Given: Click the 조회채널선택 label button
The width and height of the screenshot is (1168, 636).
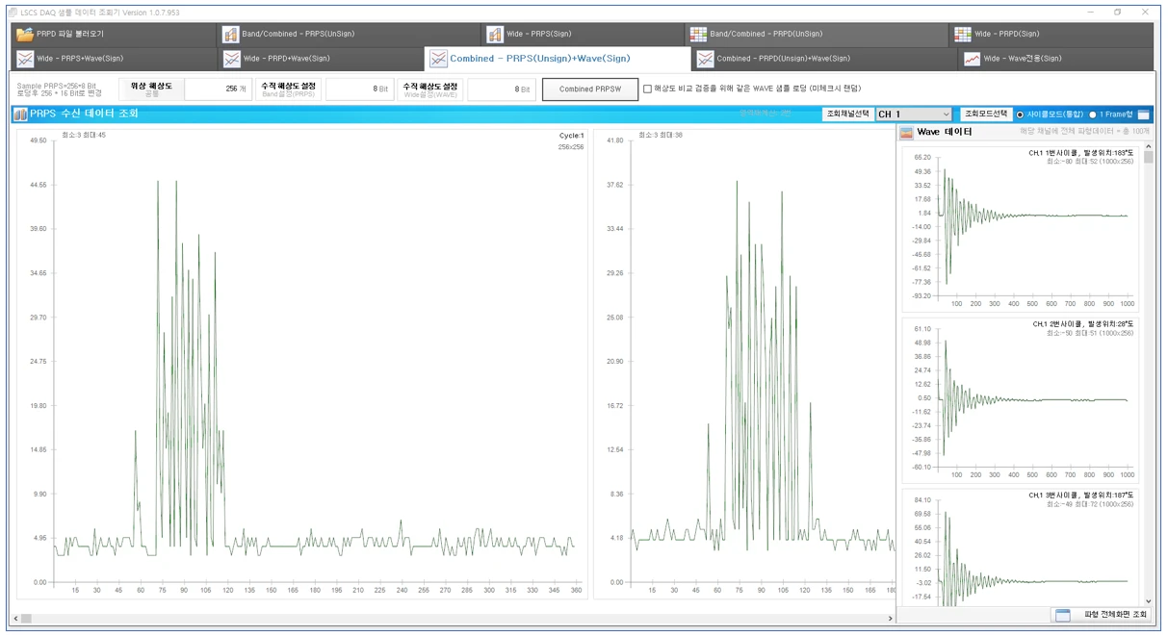Looking at the screenshot, I should (847, 114).
